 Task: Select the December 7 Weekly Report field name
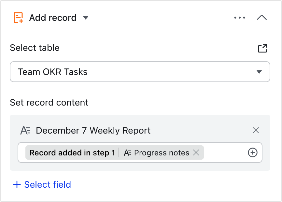pyautogui.click(x=93, y=130)
